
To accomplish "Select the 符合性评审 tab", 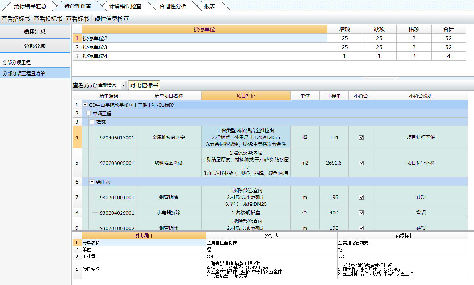I will click(78, 6).
